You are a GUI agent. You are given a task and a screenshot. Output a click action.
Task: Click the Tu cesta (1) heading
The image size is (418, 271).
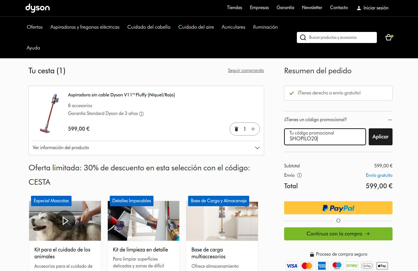pyautogui.click(x=47, y=71)
